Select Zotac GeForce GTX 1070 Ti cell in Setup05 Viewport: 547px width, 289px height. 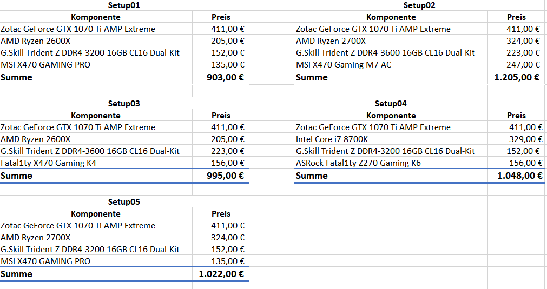tap(96, 225)
